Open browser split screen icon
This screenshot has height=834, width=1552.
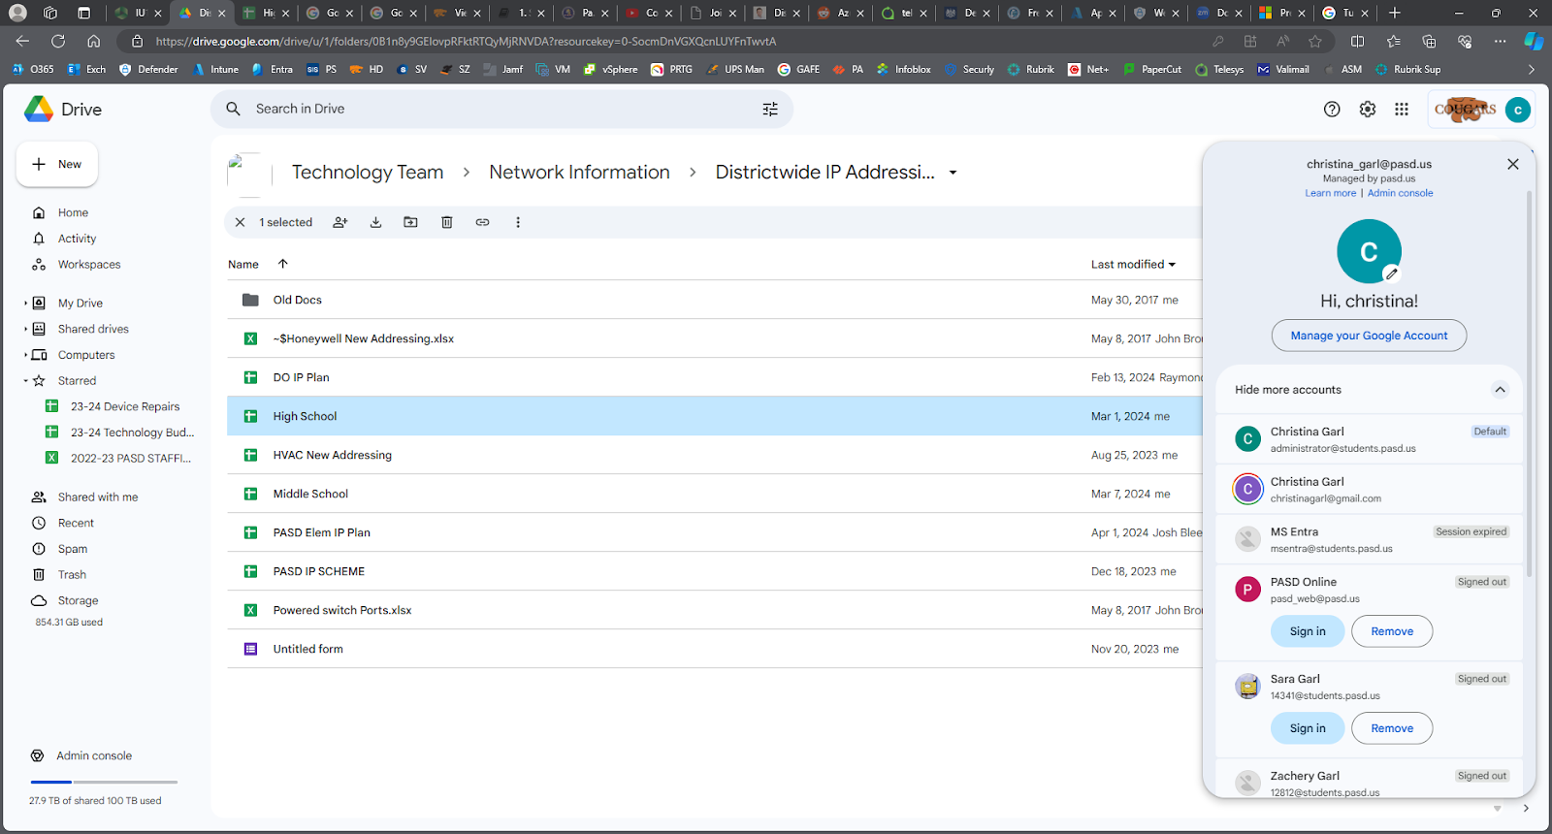[1358, 41]
